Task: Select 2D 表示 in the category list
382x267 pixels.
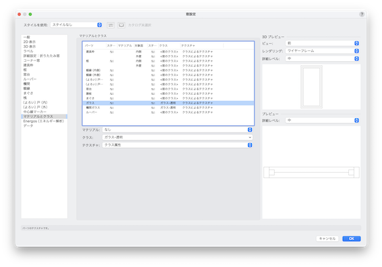Action: [x=44, y=42]
